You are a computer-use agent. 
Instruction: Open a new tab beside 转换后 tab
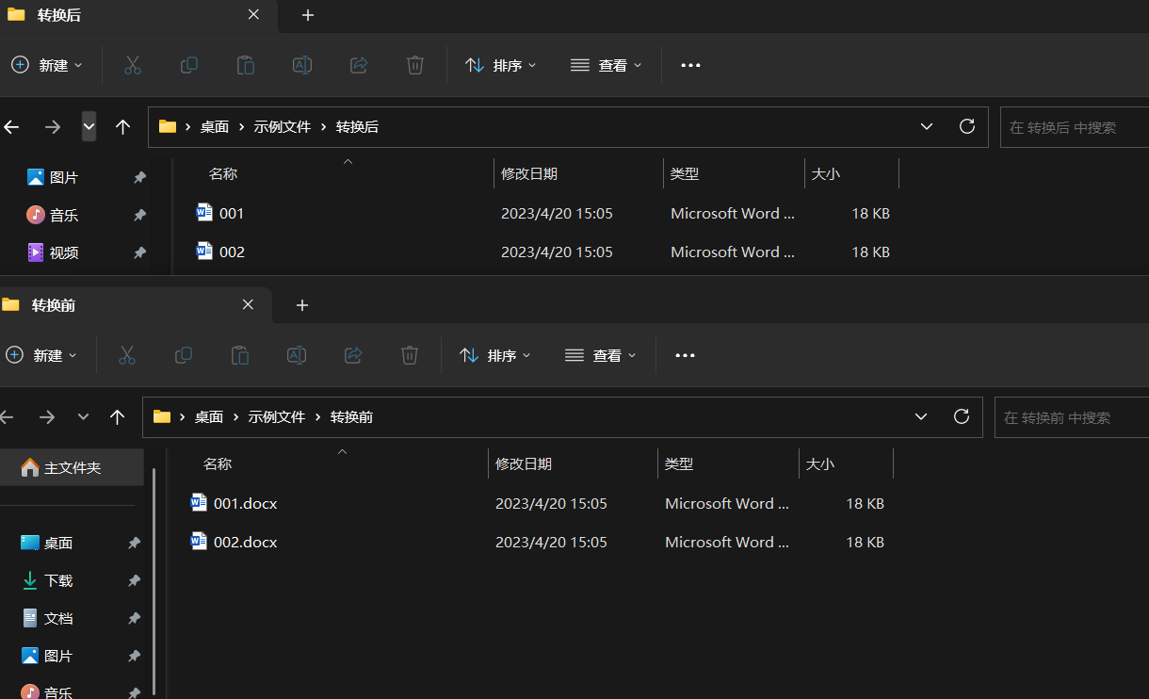pyautogui.click(x=308, y=15)
